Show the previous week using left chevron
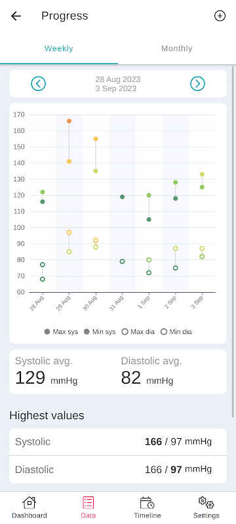 pyautogui.click(x=39, y=84)
